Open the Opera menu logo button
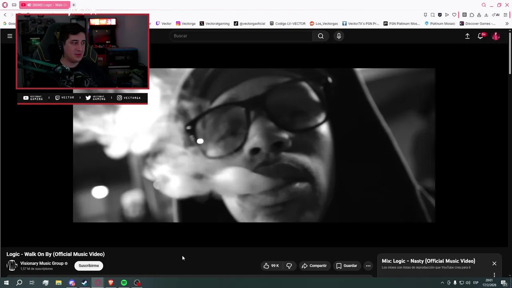 pos(5,5)
